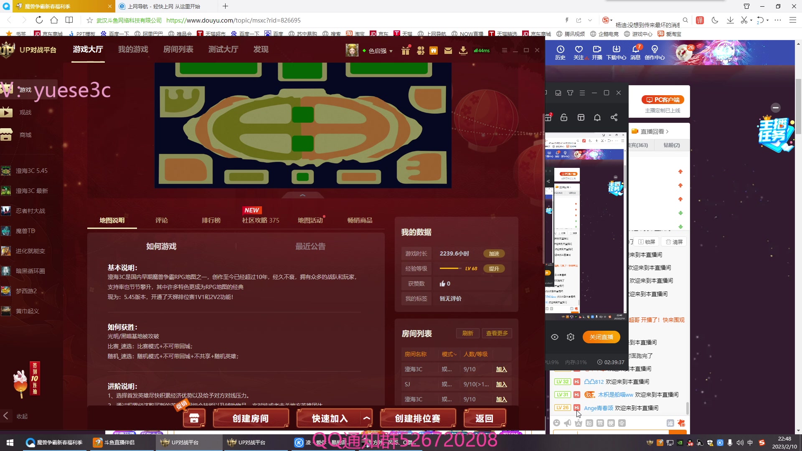Click the LV 68 experience progress bar
Screen dimensions: 802x451
tap(451, 269)
